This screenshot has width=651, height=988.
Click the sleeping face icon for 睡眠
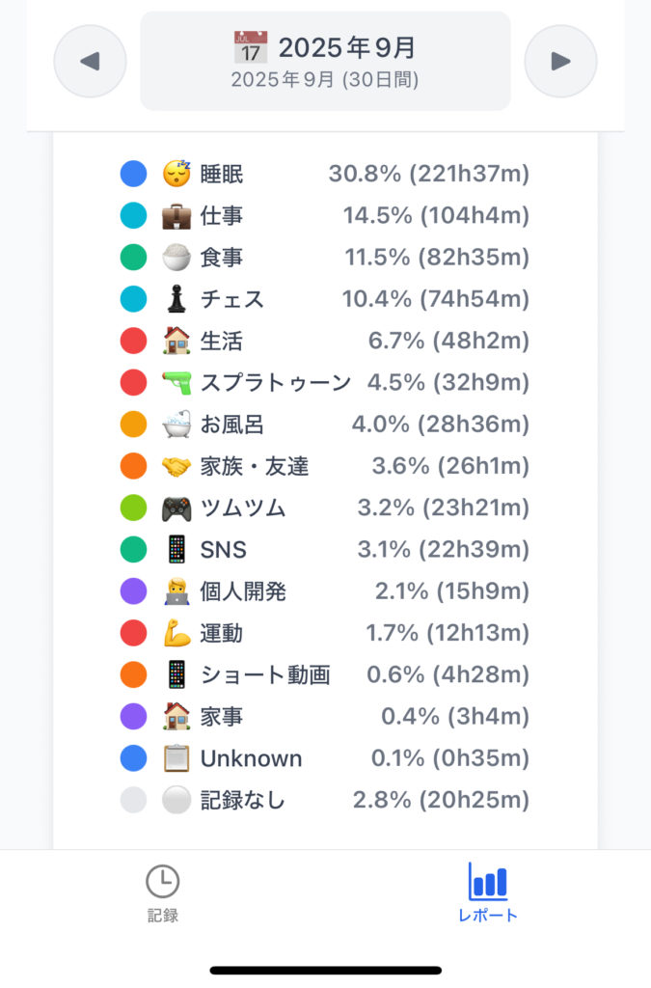(x=176, y=174)
